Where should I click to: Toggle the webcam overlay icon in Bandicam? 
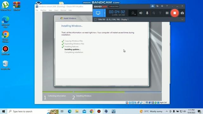pos(133,13)
